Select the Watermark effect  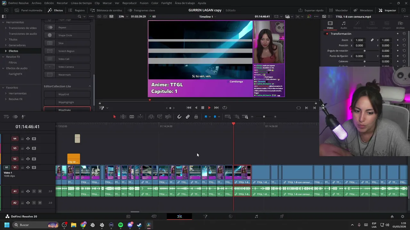(x=67, y=75)
